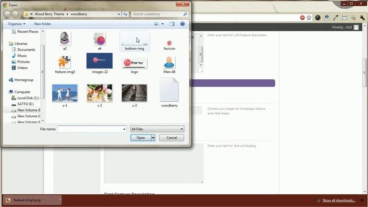Click the Open button
The height and width of the screenshot is (207, 368).
140,138
